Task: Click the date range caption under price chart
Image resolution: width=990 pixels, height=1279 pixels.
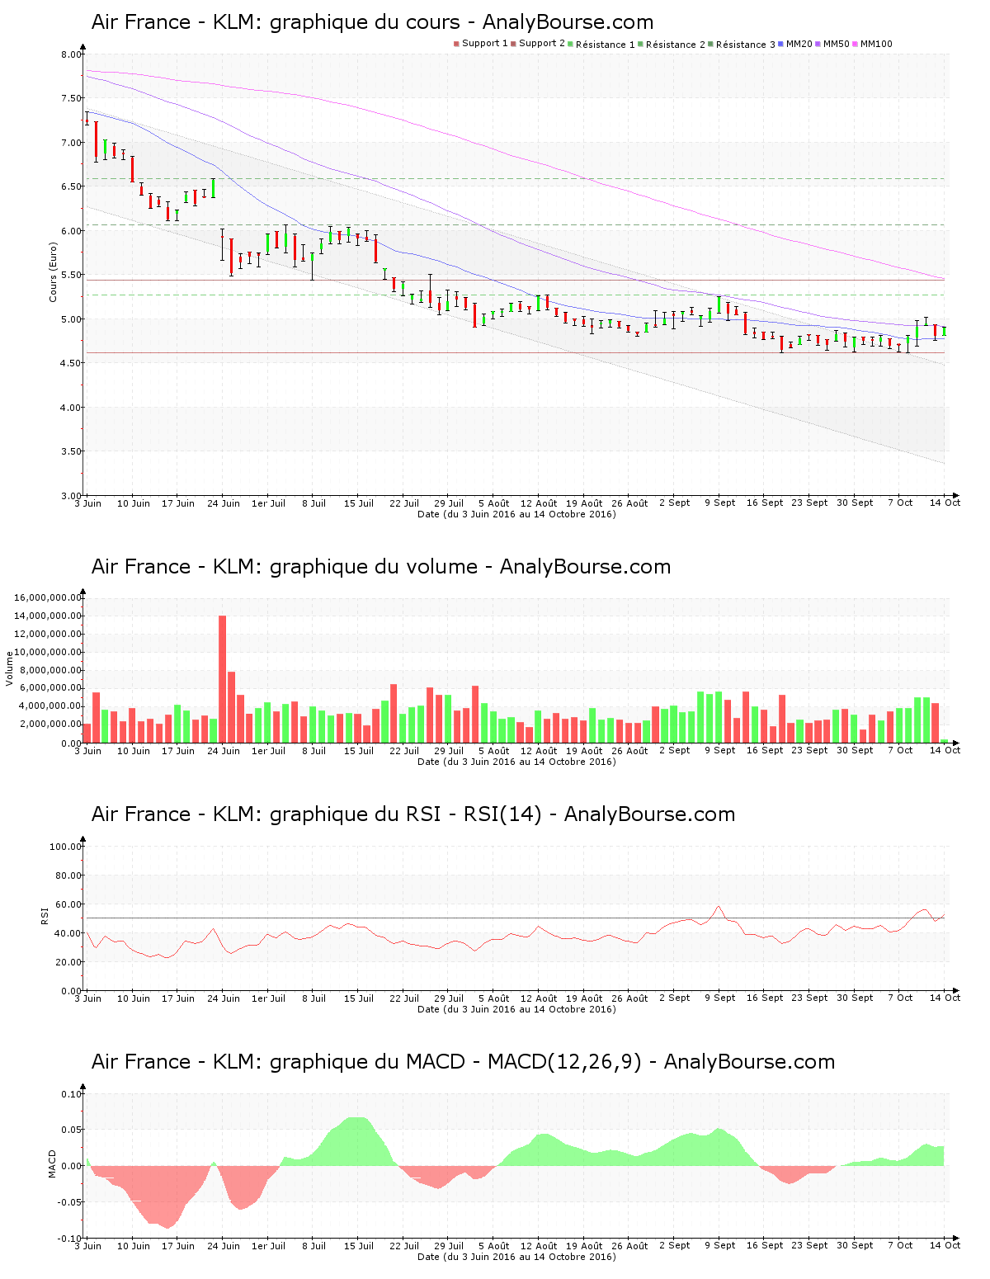Action: [516, 514]
